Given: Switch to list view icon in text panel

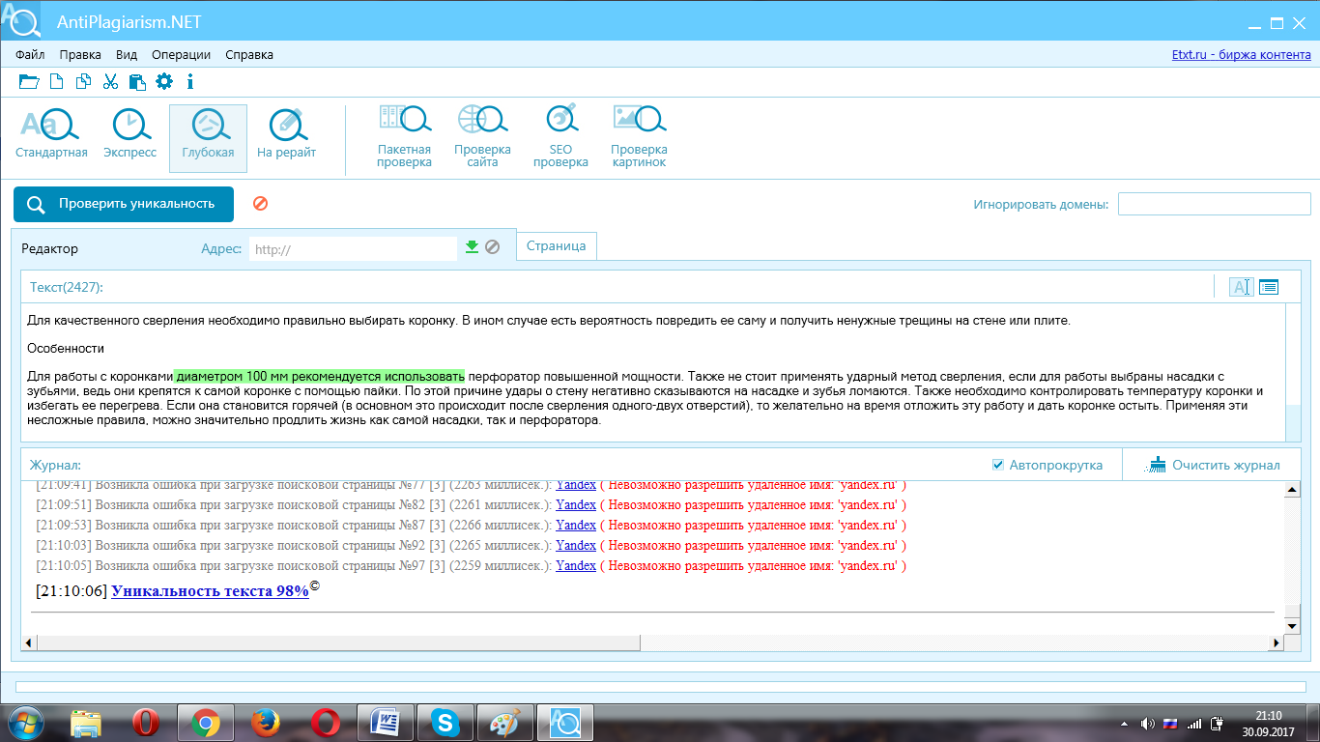Looking at the screenshot, I should [x=1269, y=287].
